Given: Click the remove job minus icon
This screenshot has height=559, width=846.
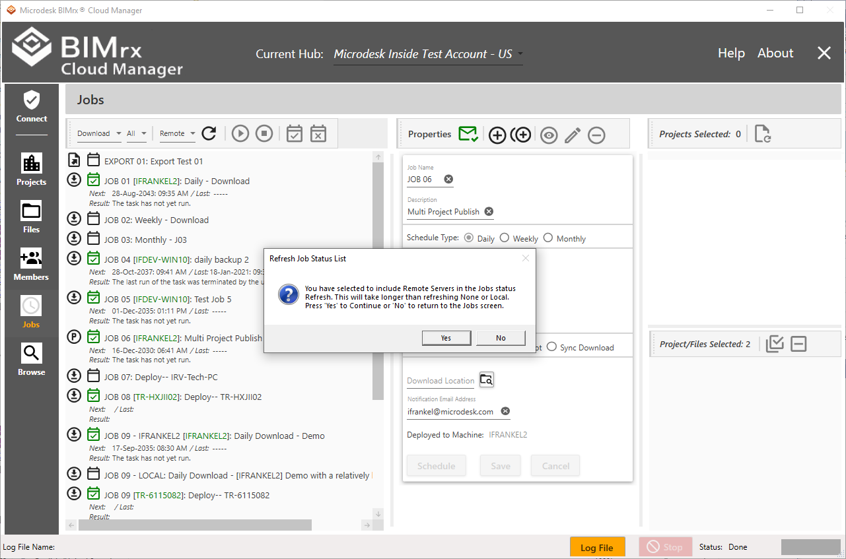Looking at the screenshot, I should pos(596,135).
